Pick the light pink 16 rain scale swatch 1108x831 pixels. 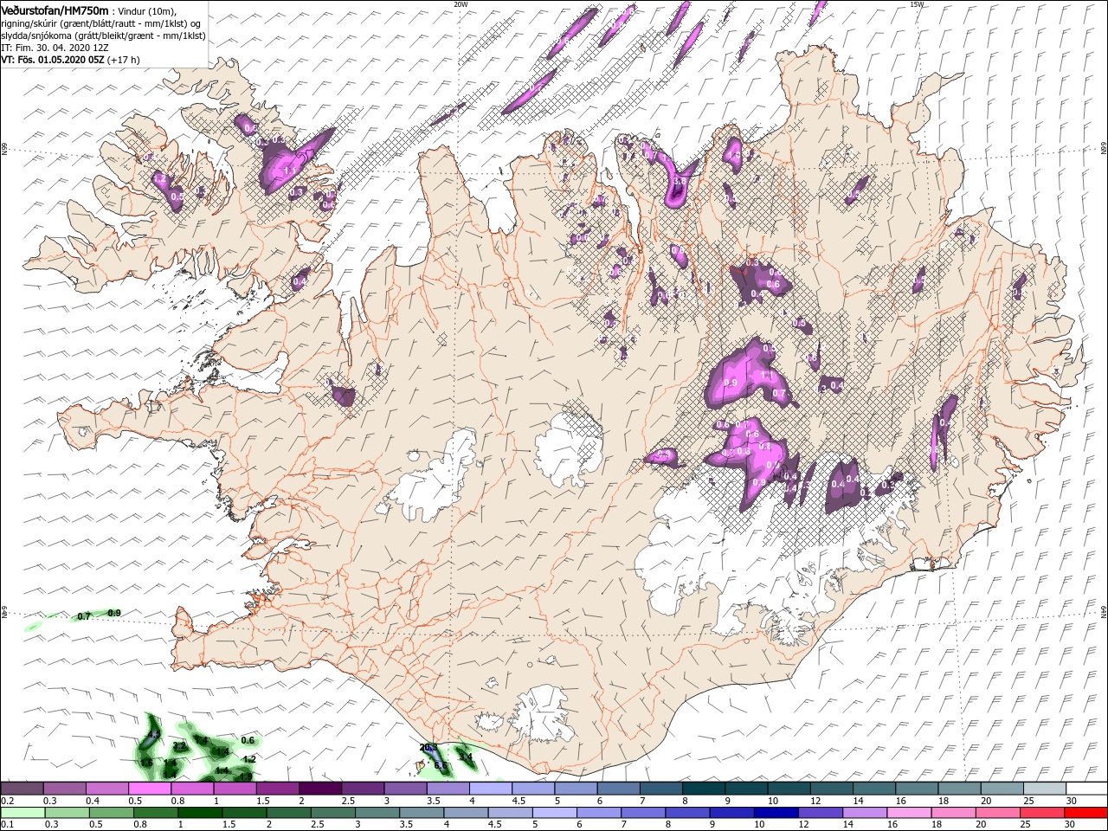pyautogui.click(x=909, y=813)
